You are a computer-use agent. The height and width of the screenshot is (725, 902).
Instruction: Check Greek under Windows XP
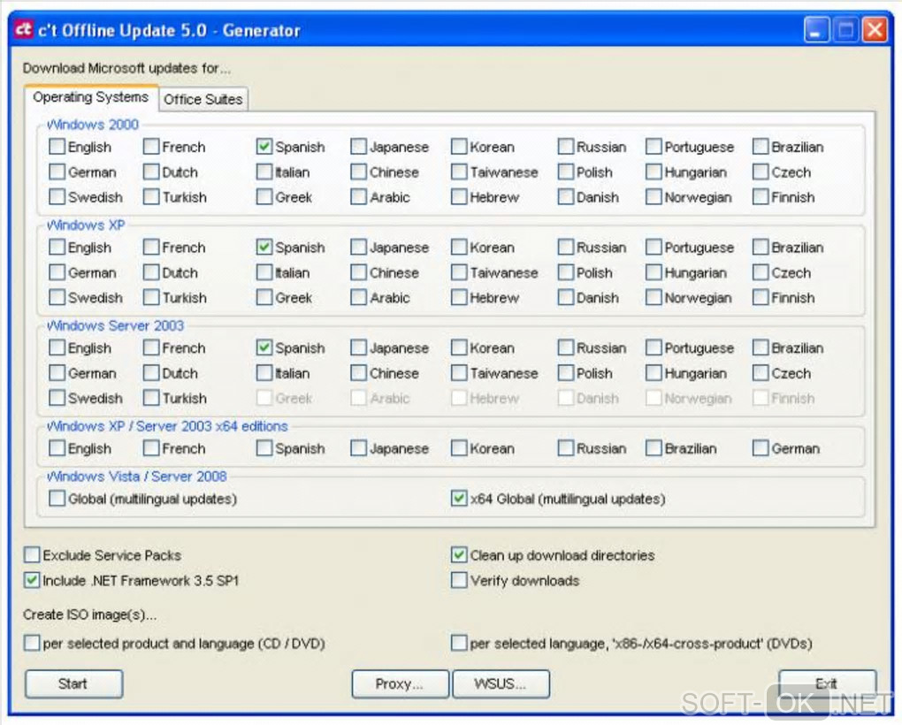pos(264,298)
